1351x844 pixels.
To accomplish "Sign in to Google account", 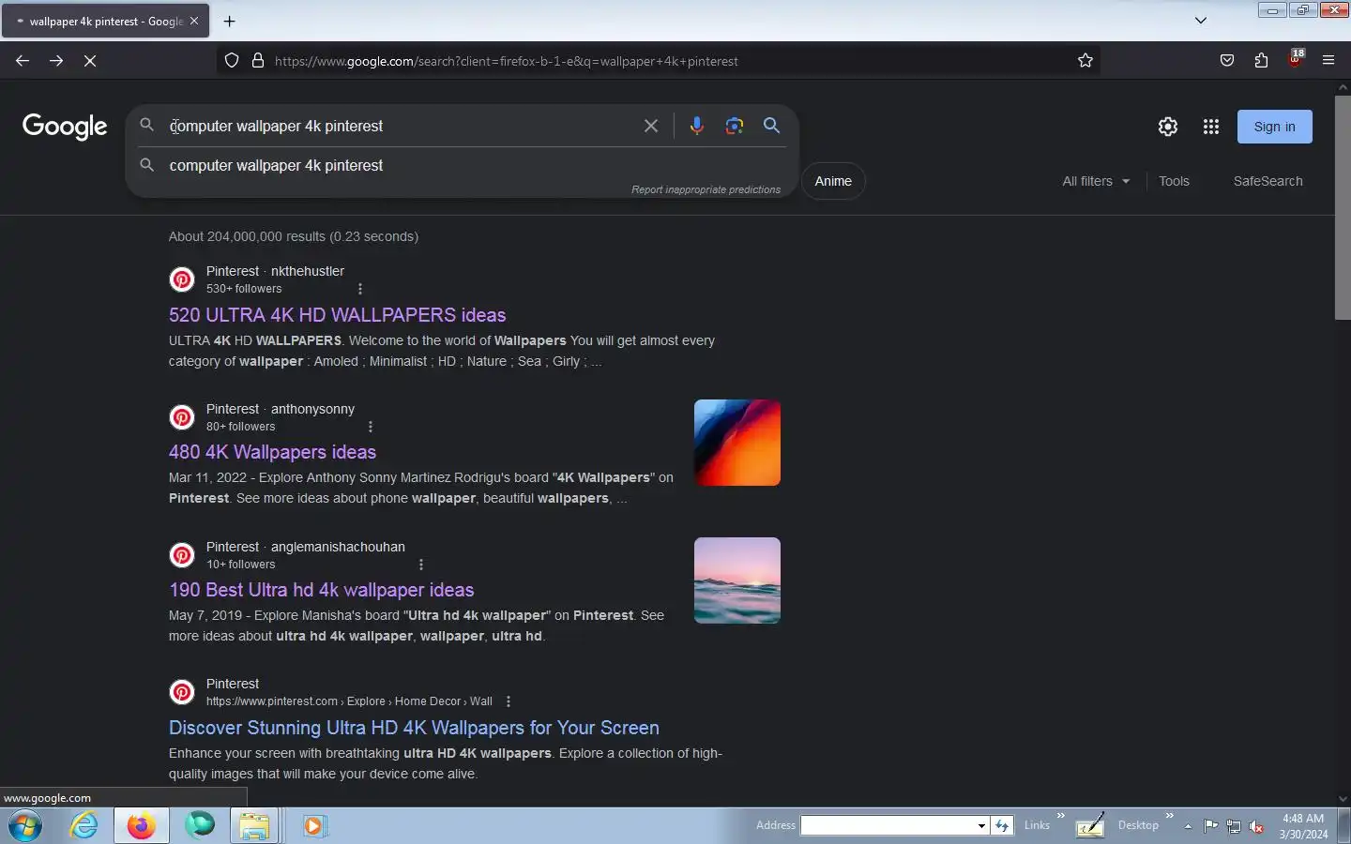I will coord(1275,127).
